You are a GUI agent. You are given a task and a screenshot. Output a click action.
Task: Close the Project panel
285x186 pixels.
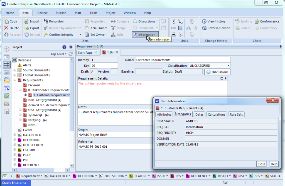(x=71, y=47)
